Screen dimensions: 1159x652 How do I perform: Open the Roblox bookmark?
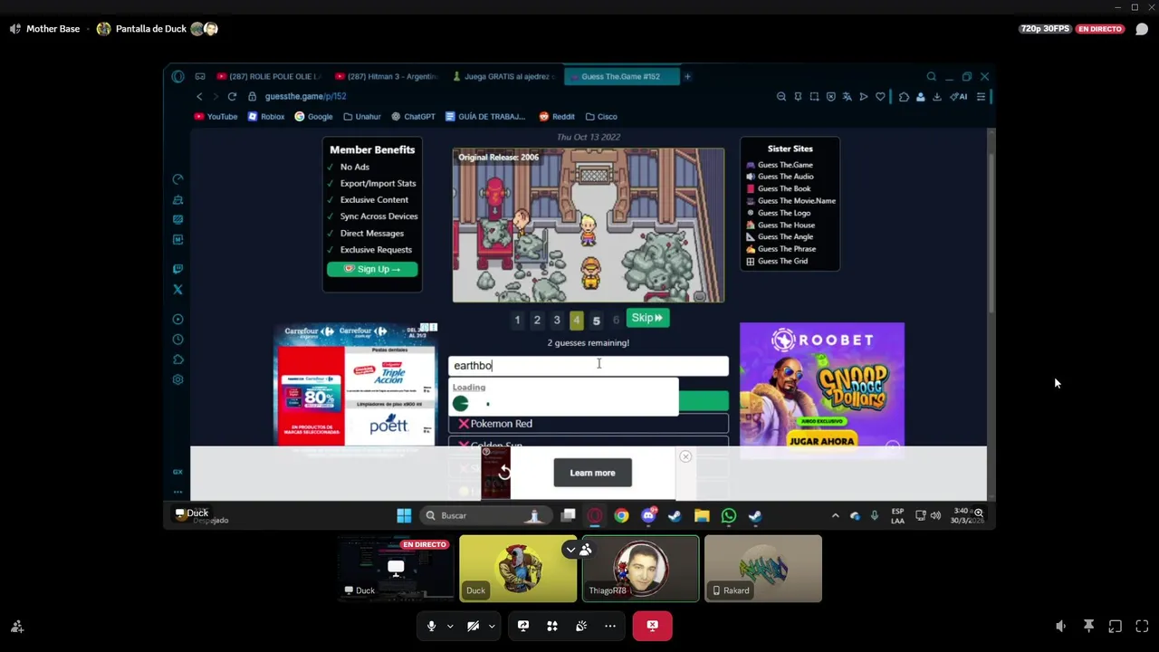tap(266, 117)
